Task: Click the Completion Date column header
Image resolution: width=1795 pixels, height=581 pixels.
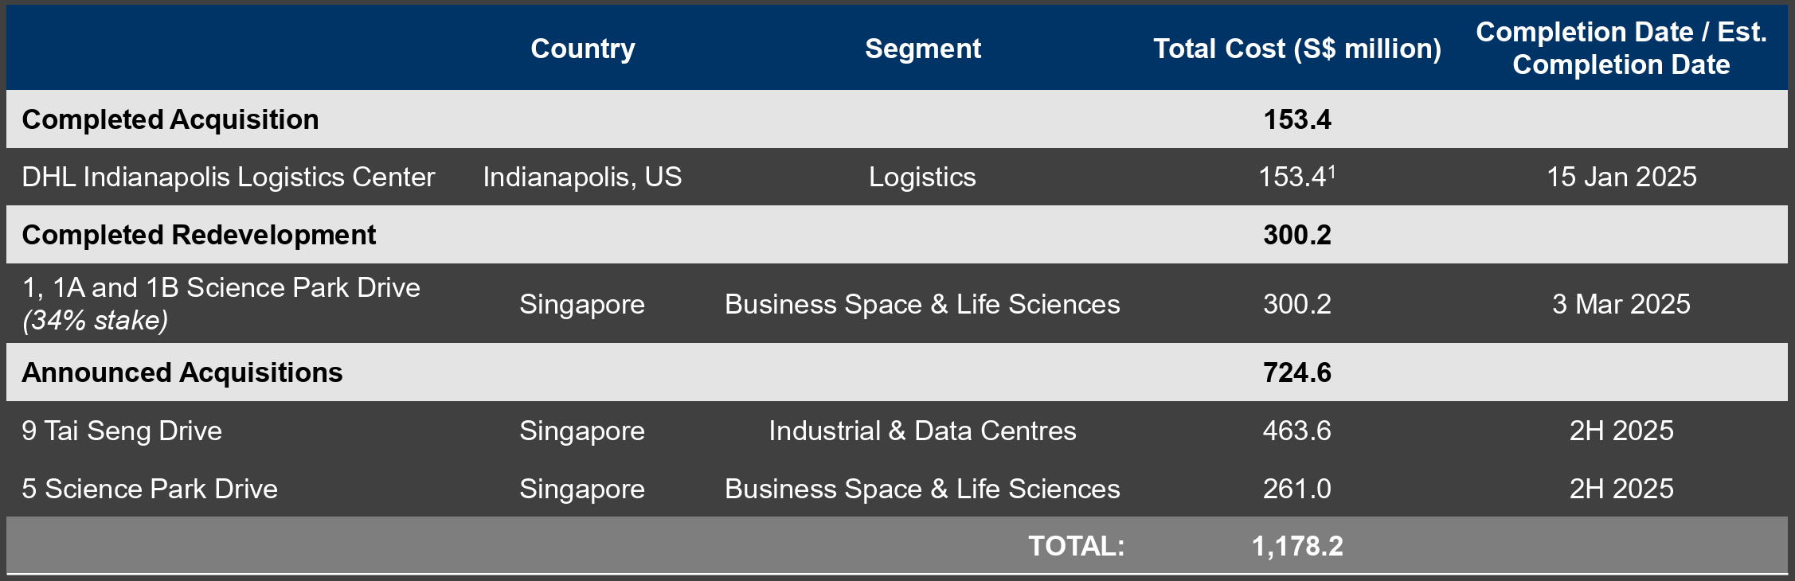Action: click(1621, 48)
